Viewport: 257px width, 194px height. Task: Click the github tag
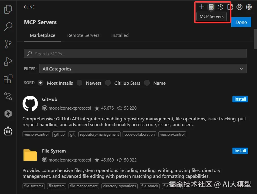pos(59,134)
